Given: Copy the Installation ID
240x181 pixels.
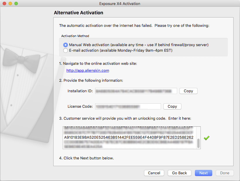Looking at the screenshot, I should tap(188, 91).
